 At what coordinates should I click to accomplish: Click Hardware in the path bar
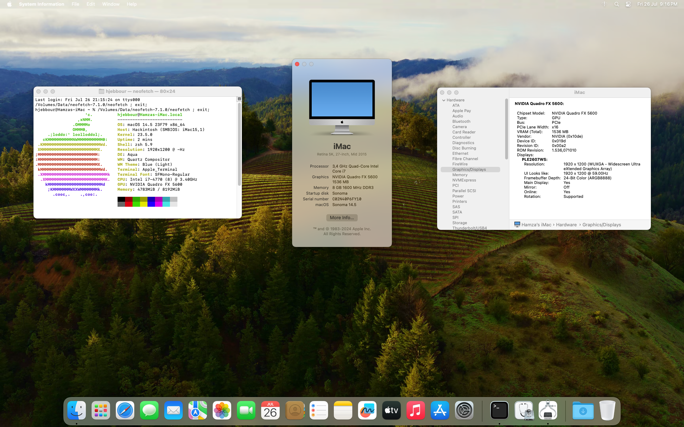tap(566, 225)
